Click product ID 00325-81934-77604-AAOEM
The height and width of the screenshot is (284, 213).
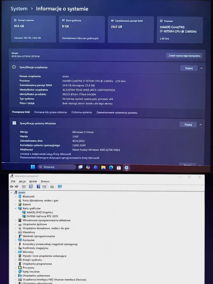[79, 95]
